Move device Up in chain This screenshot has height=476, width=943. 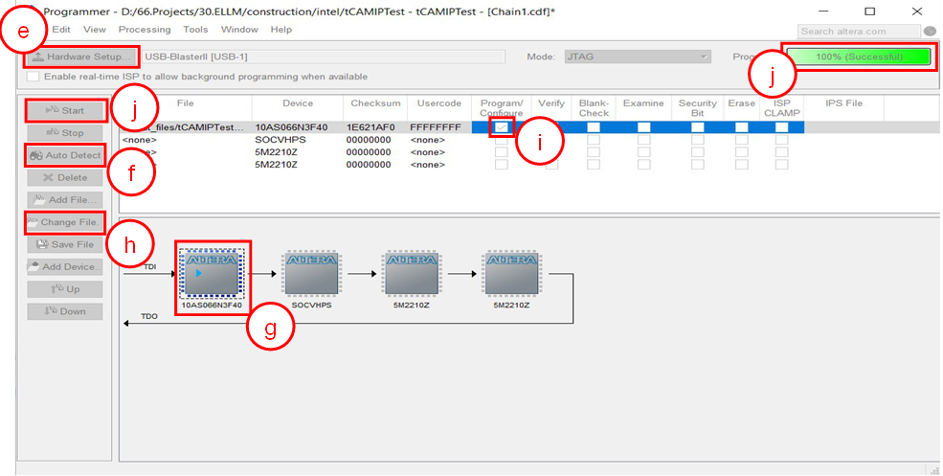(x=65, y=289)
